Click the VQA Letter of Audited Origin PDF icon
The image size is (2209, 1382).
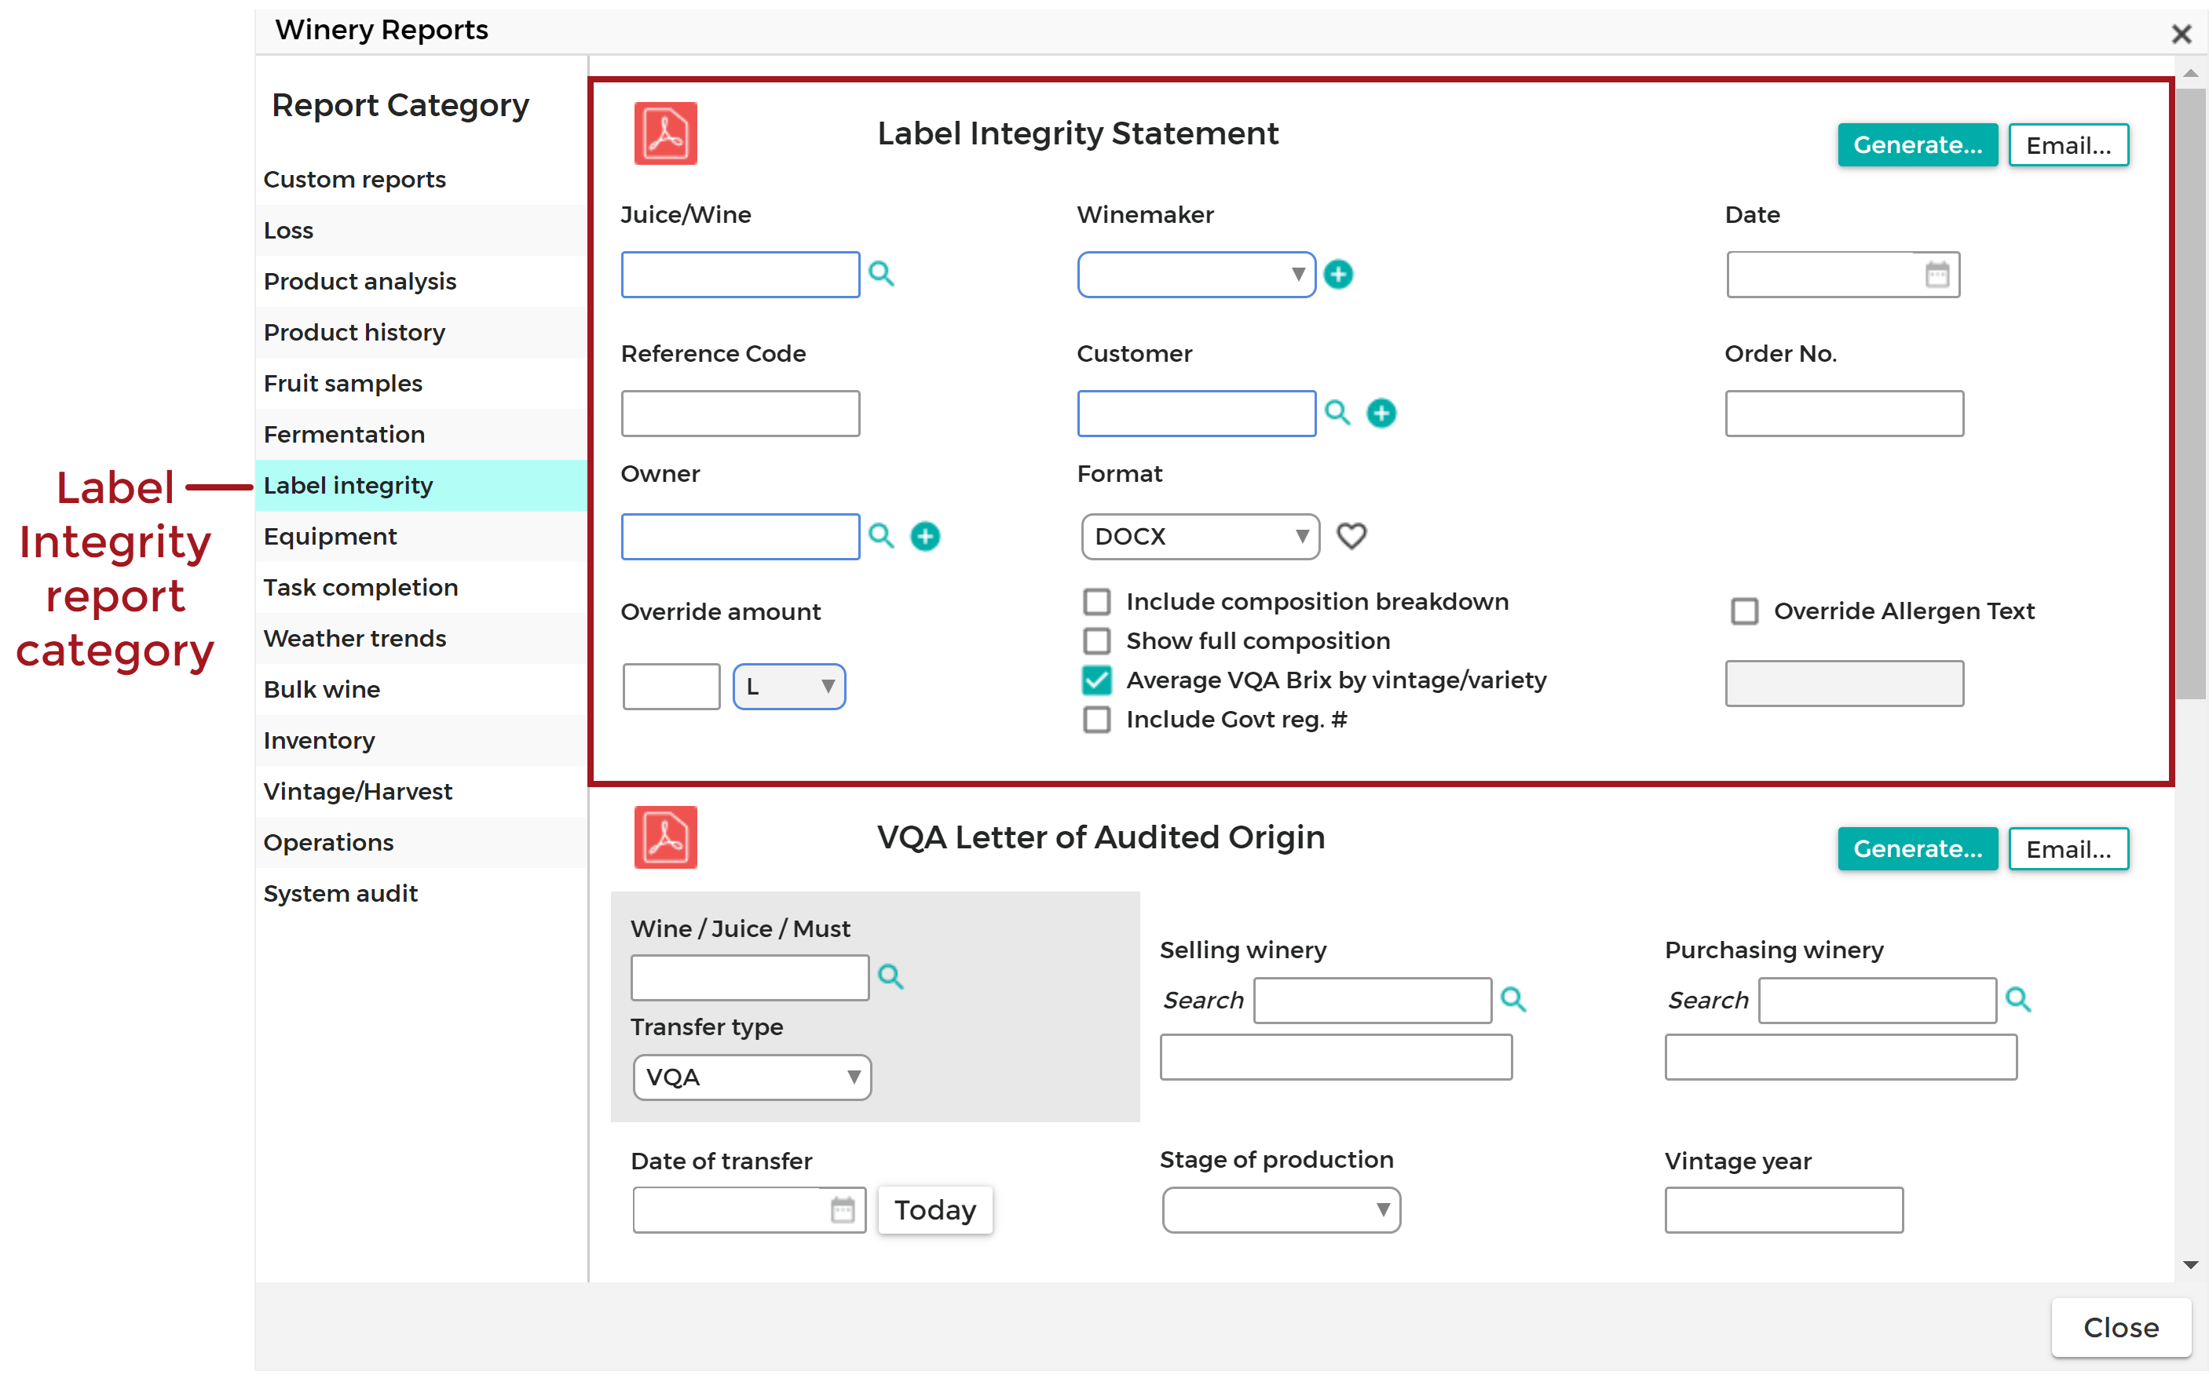point(666,837)
